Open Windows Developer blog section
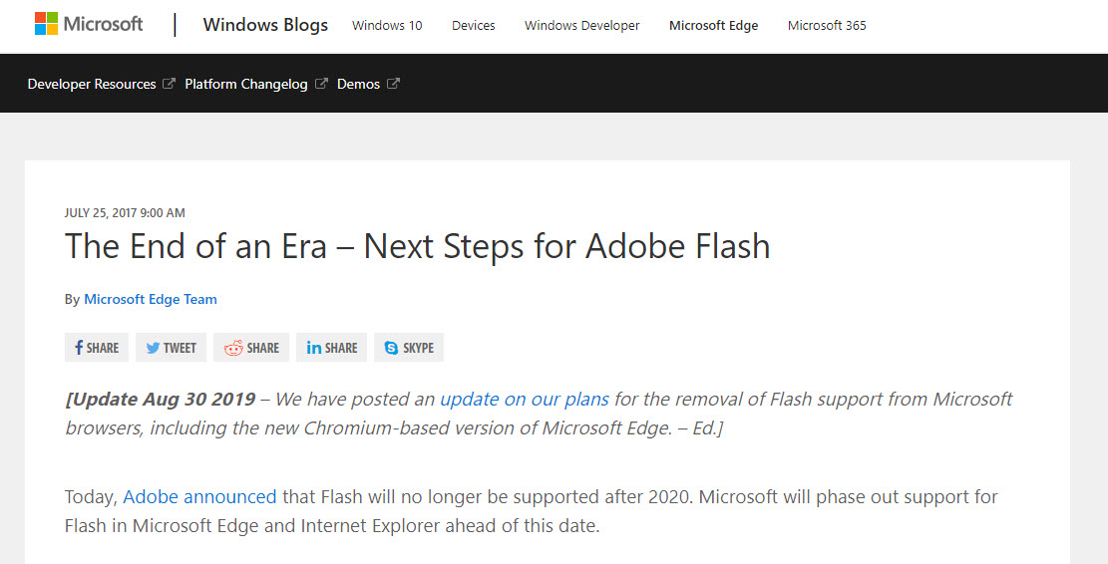1108x564 pixels. click(x=581, y=26)
